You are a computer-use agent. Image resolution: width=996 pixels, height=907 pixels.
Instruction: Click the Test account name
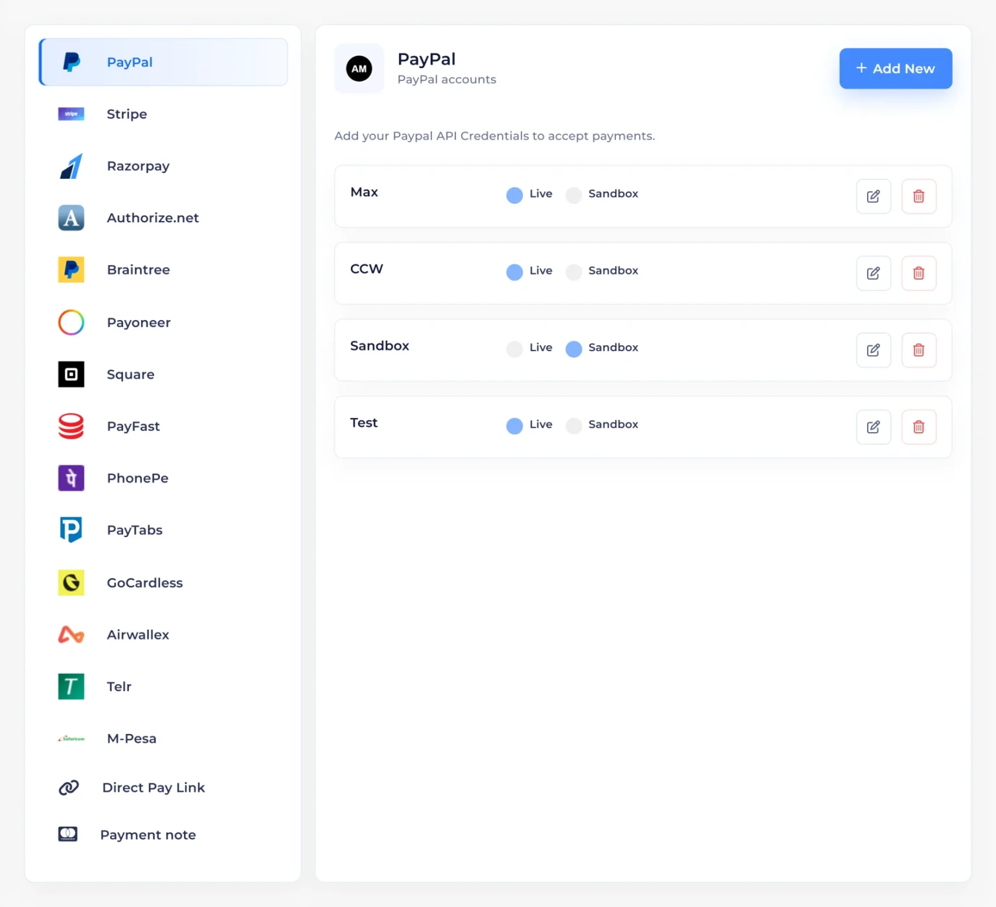click(364, 422)
